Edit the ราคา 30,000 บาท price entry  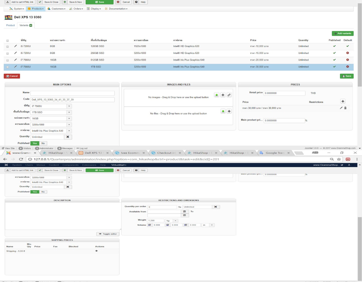tap(341, 108)
